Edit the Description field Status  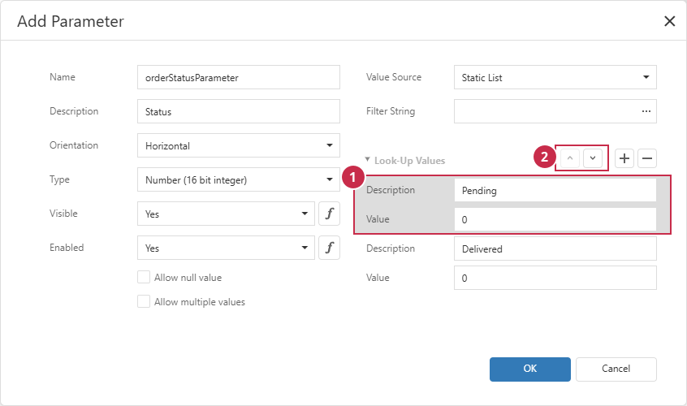[239, 111]
